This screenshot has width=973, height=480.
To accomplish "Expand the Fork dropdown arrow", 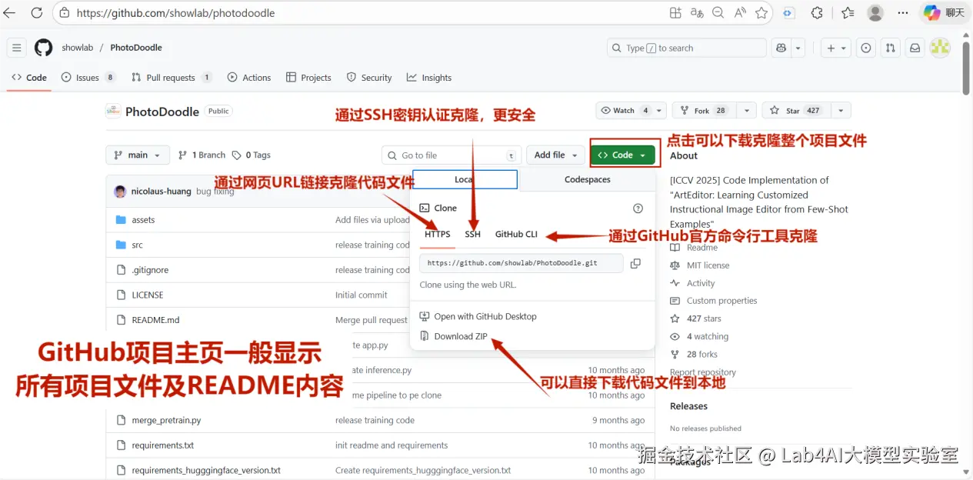I will pyautogui.click(x=746, y=111).
